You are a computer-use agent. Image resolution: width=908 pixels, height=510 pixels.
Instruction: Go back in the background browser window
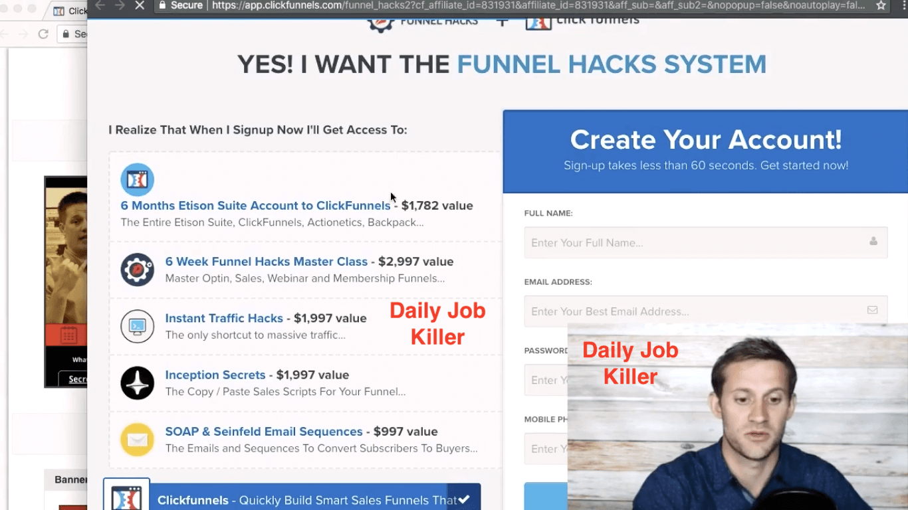[x=5, y=34]
